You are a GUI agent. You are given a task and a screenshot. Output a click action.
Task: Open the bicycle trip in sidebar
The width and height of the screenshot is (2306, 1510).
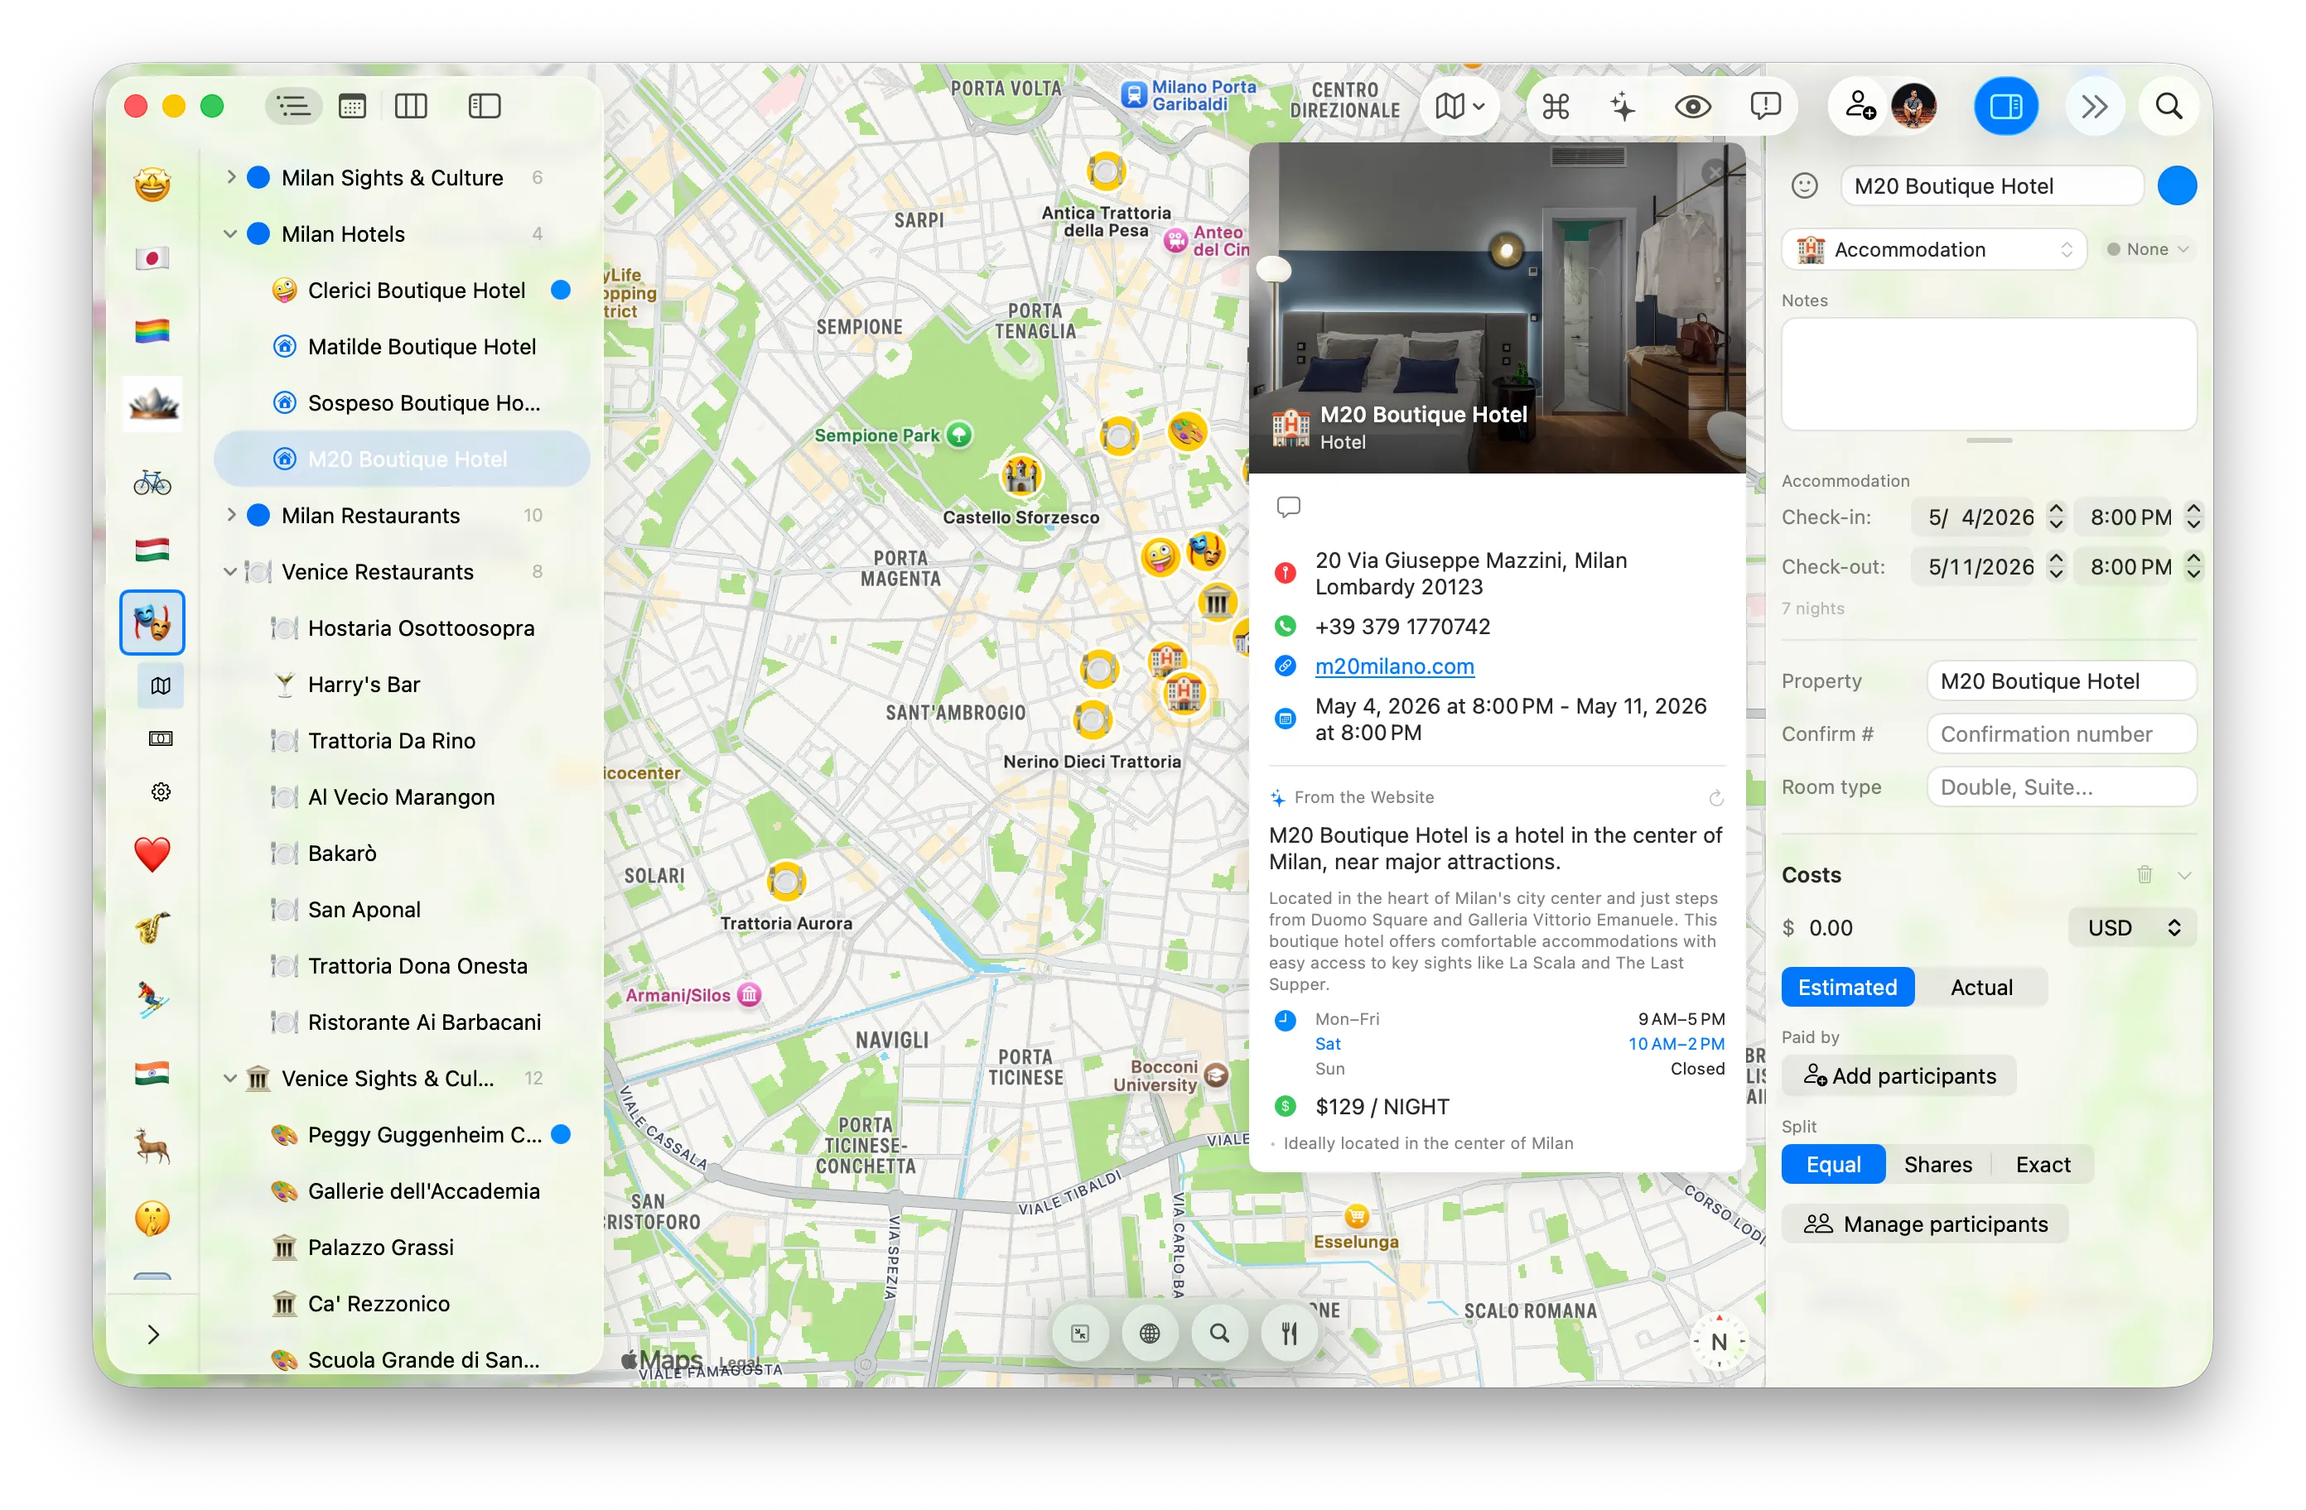[x=152, y=481]
